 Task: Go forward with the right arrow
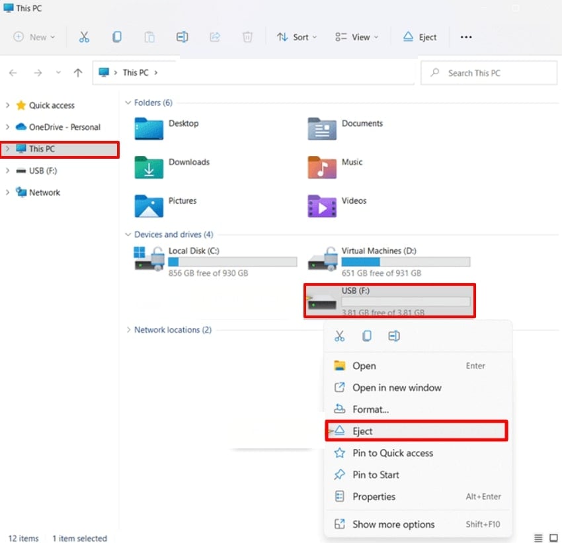click(38, 73)
